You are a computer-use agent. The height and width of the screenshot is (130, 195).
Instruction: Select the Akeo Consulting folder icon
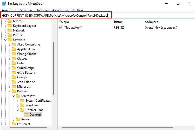tap(14, 44)
